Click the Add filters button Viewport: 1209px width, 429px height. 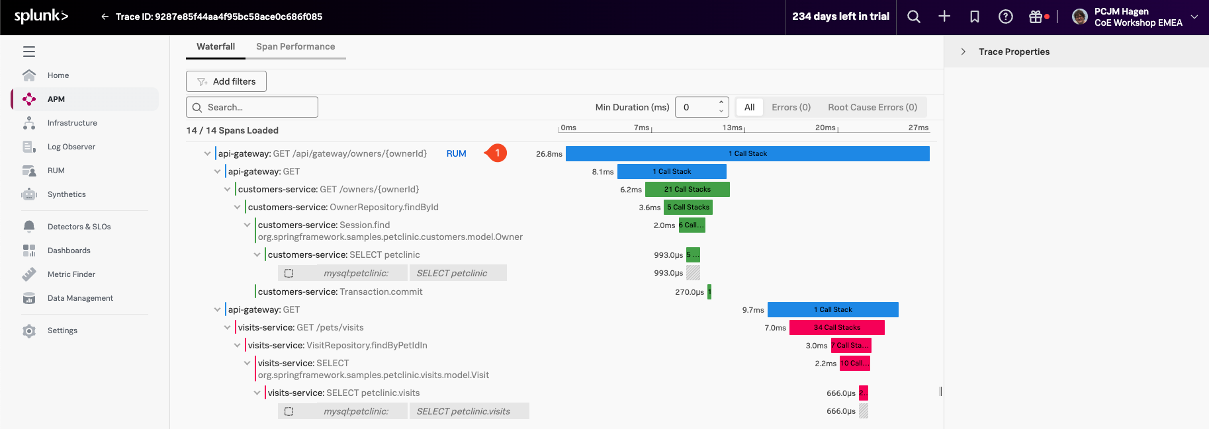pos(226,81)
